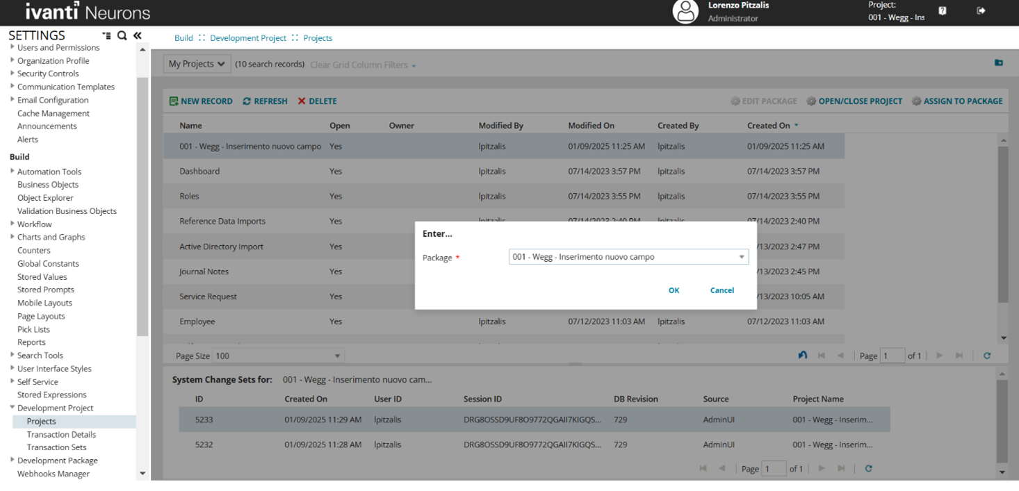The height and width of the screenshot is (491, 1019).
Task: Go to the last page of the change sets grid
Action: point(841,469)
